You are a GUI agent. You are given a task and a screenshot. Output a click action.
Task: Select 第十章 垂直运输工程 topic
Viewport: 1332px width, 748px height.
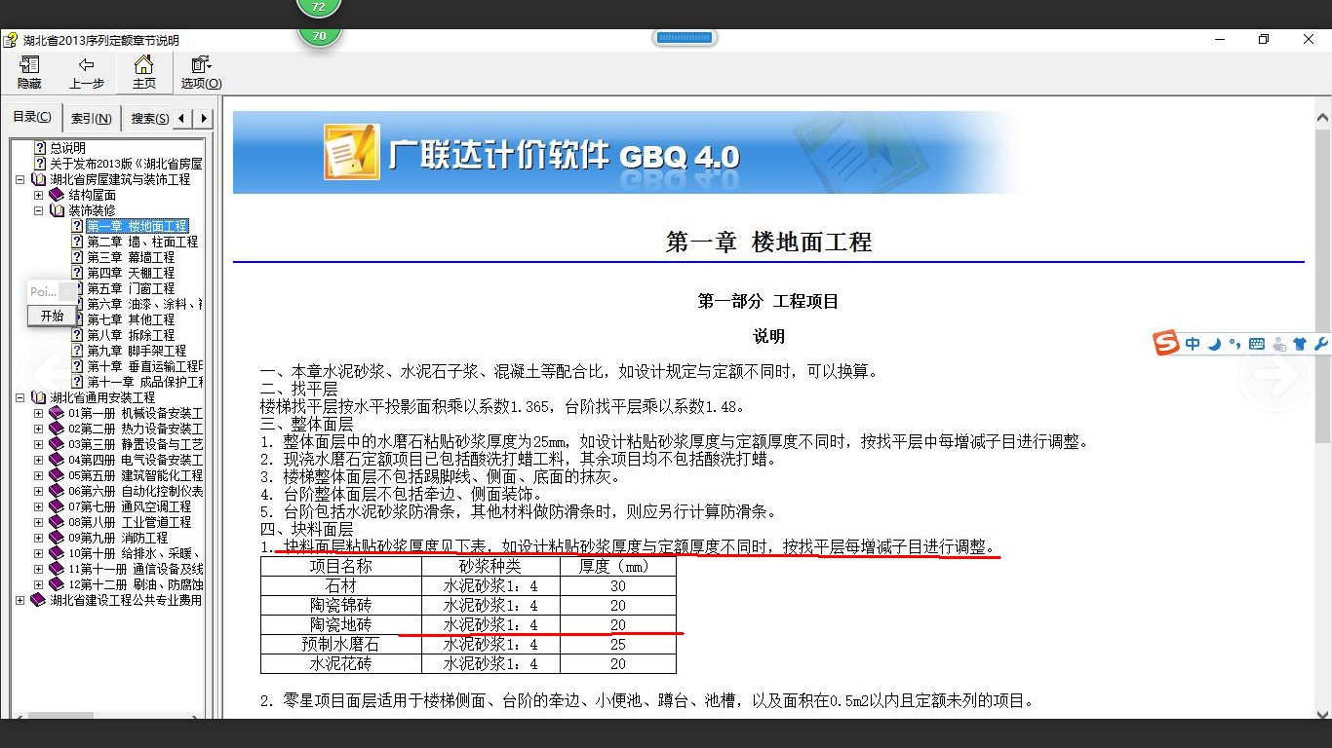tap(144, 366)
